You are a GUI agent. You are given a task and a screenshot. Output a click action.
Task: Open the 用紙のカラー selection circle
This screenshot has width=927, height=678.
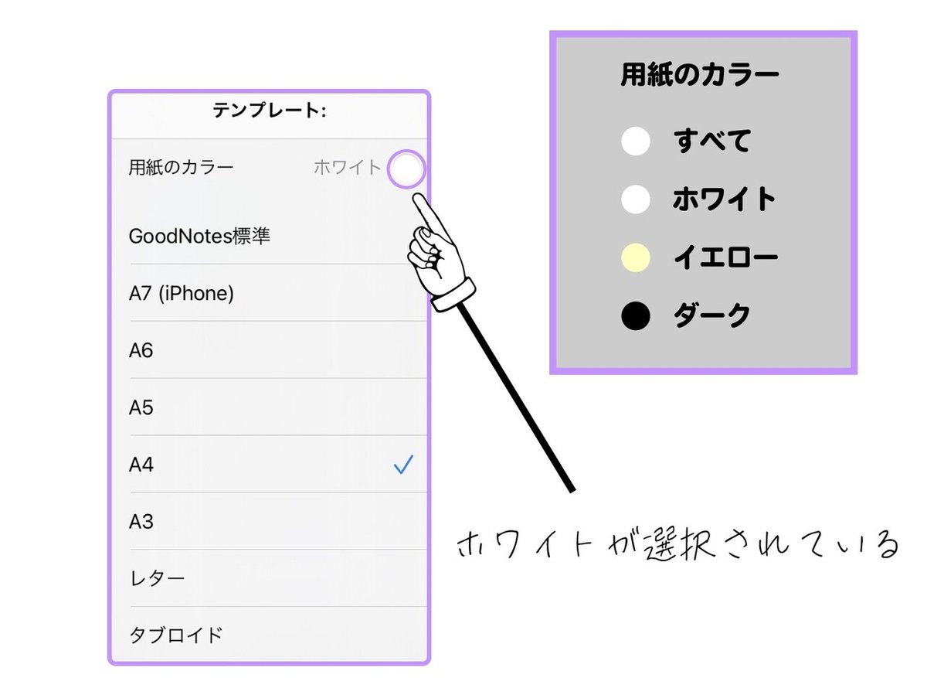(x=405, y=169)
